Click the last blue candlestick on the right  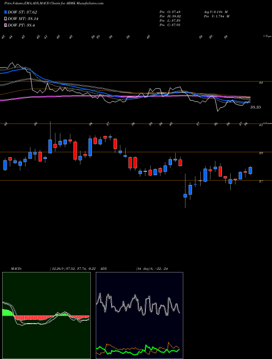click(x=250, y=171)
